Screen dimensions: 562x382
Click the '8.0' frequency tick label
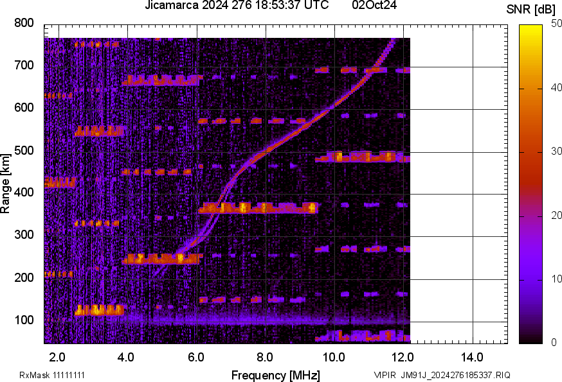pos(265,357)
